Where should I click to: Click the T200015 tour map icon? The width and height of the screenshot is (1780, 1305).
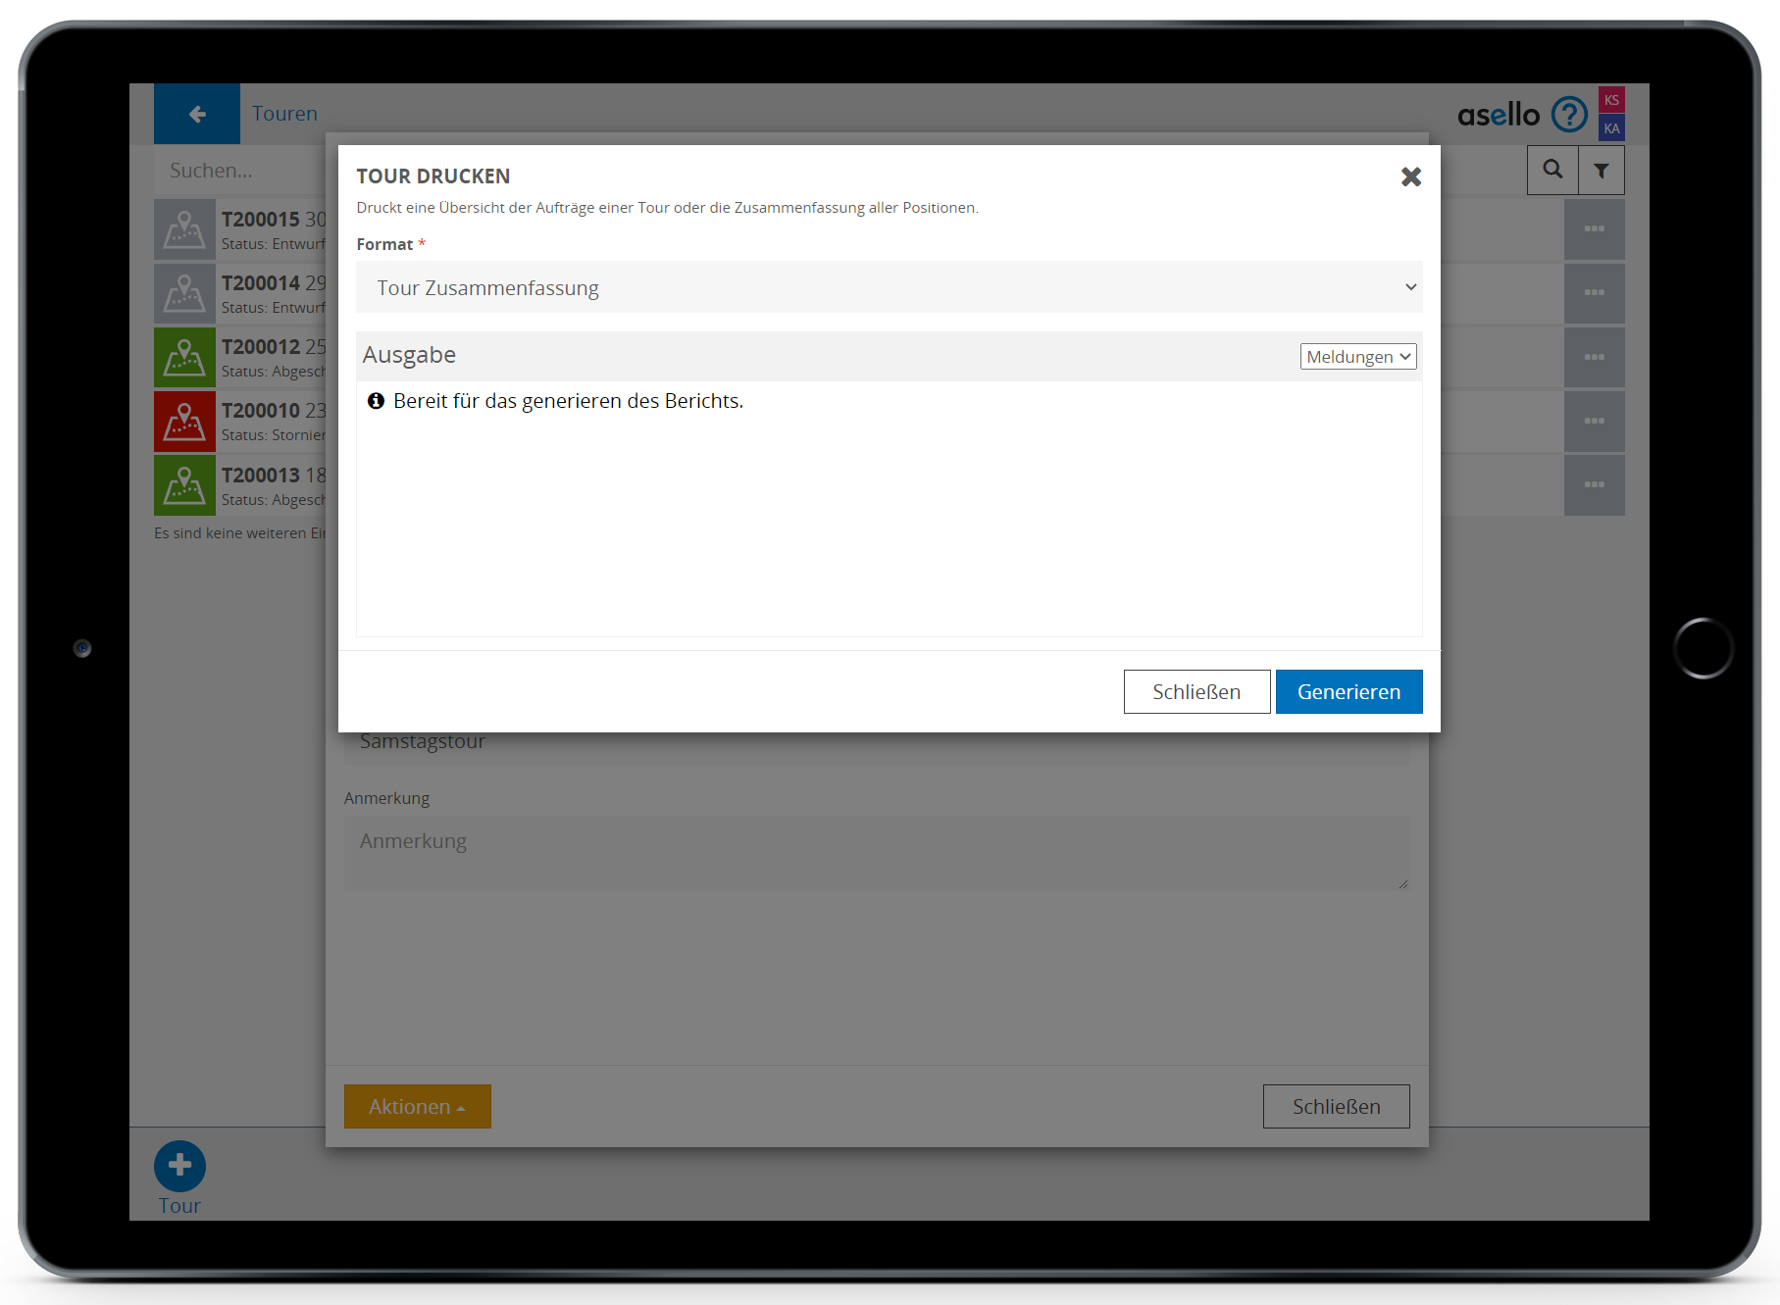pyautogui.click(x=184, y=229)
